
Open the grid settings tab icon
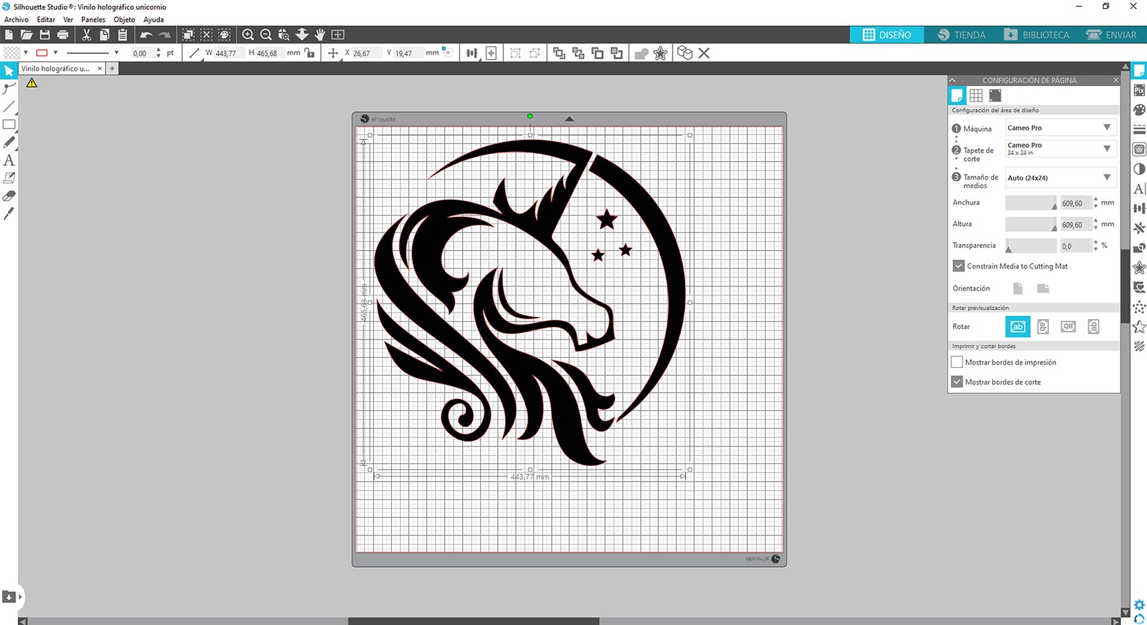coord(976,96)
